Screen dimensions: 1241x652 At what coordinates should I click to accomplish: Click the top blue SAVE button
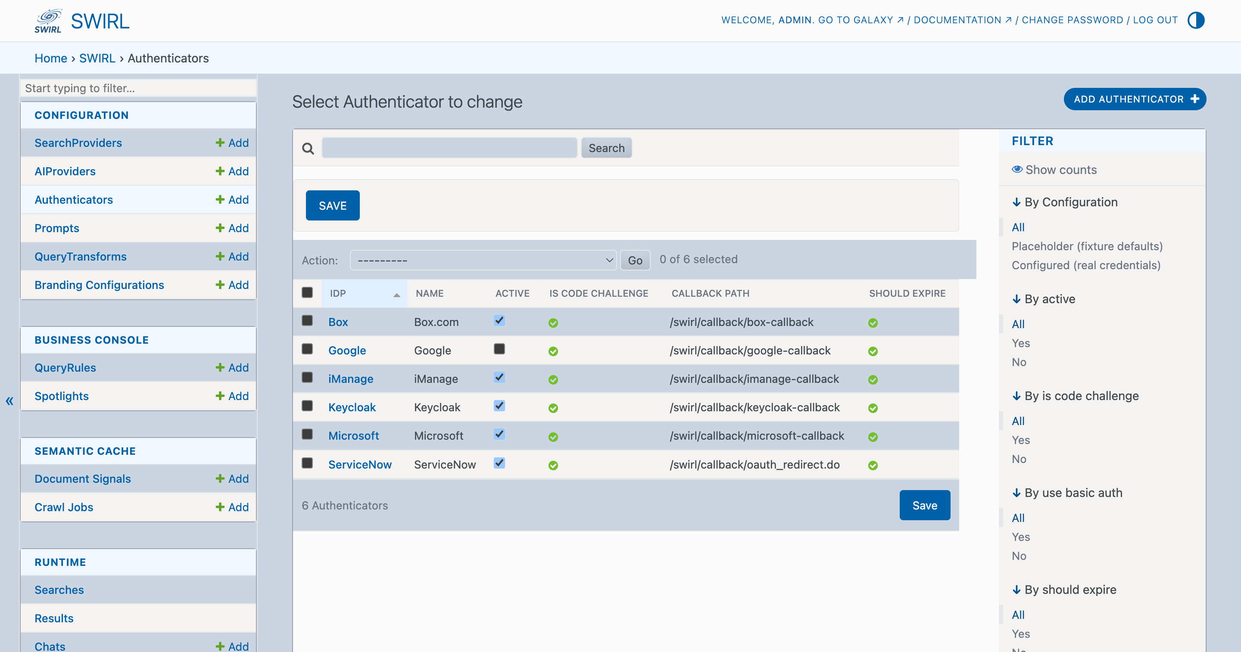click(x=332, y=205)
